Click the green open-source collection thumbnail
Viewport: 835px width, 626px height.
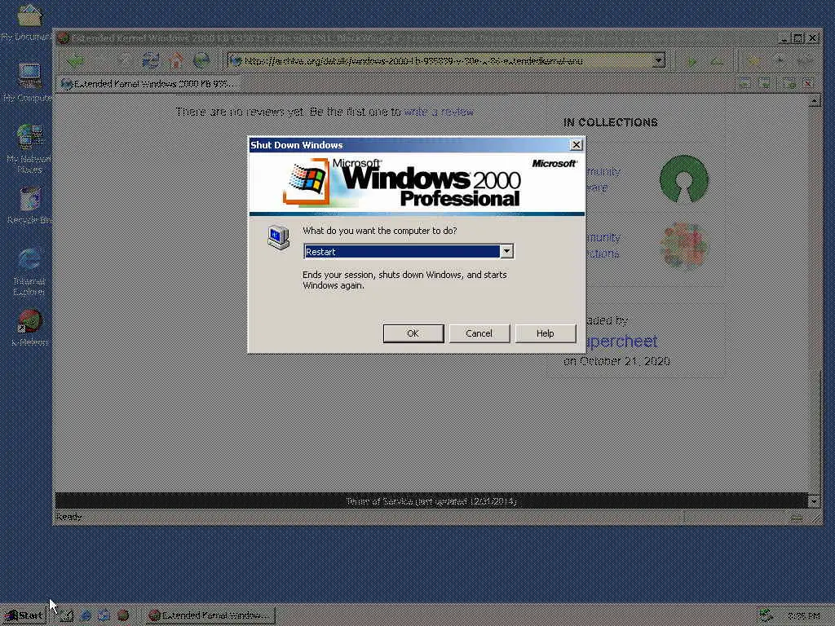[x=684, y=179]
